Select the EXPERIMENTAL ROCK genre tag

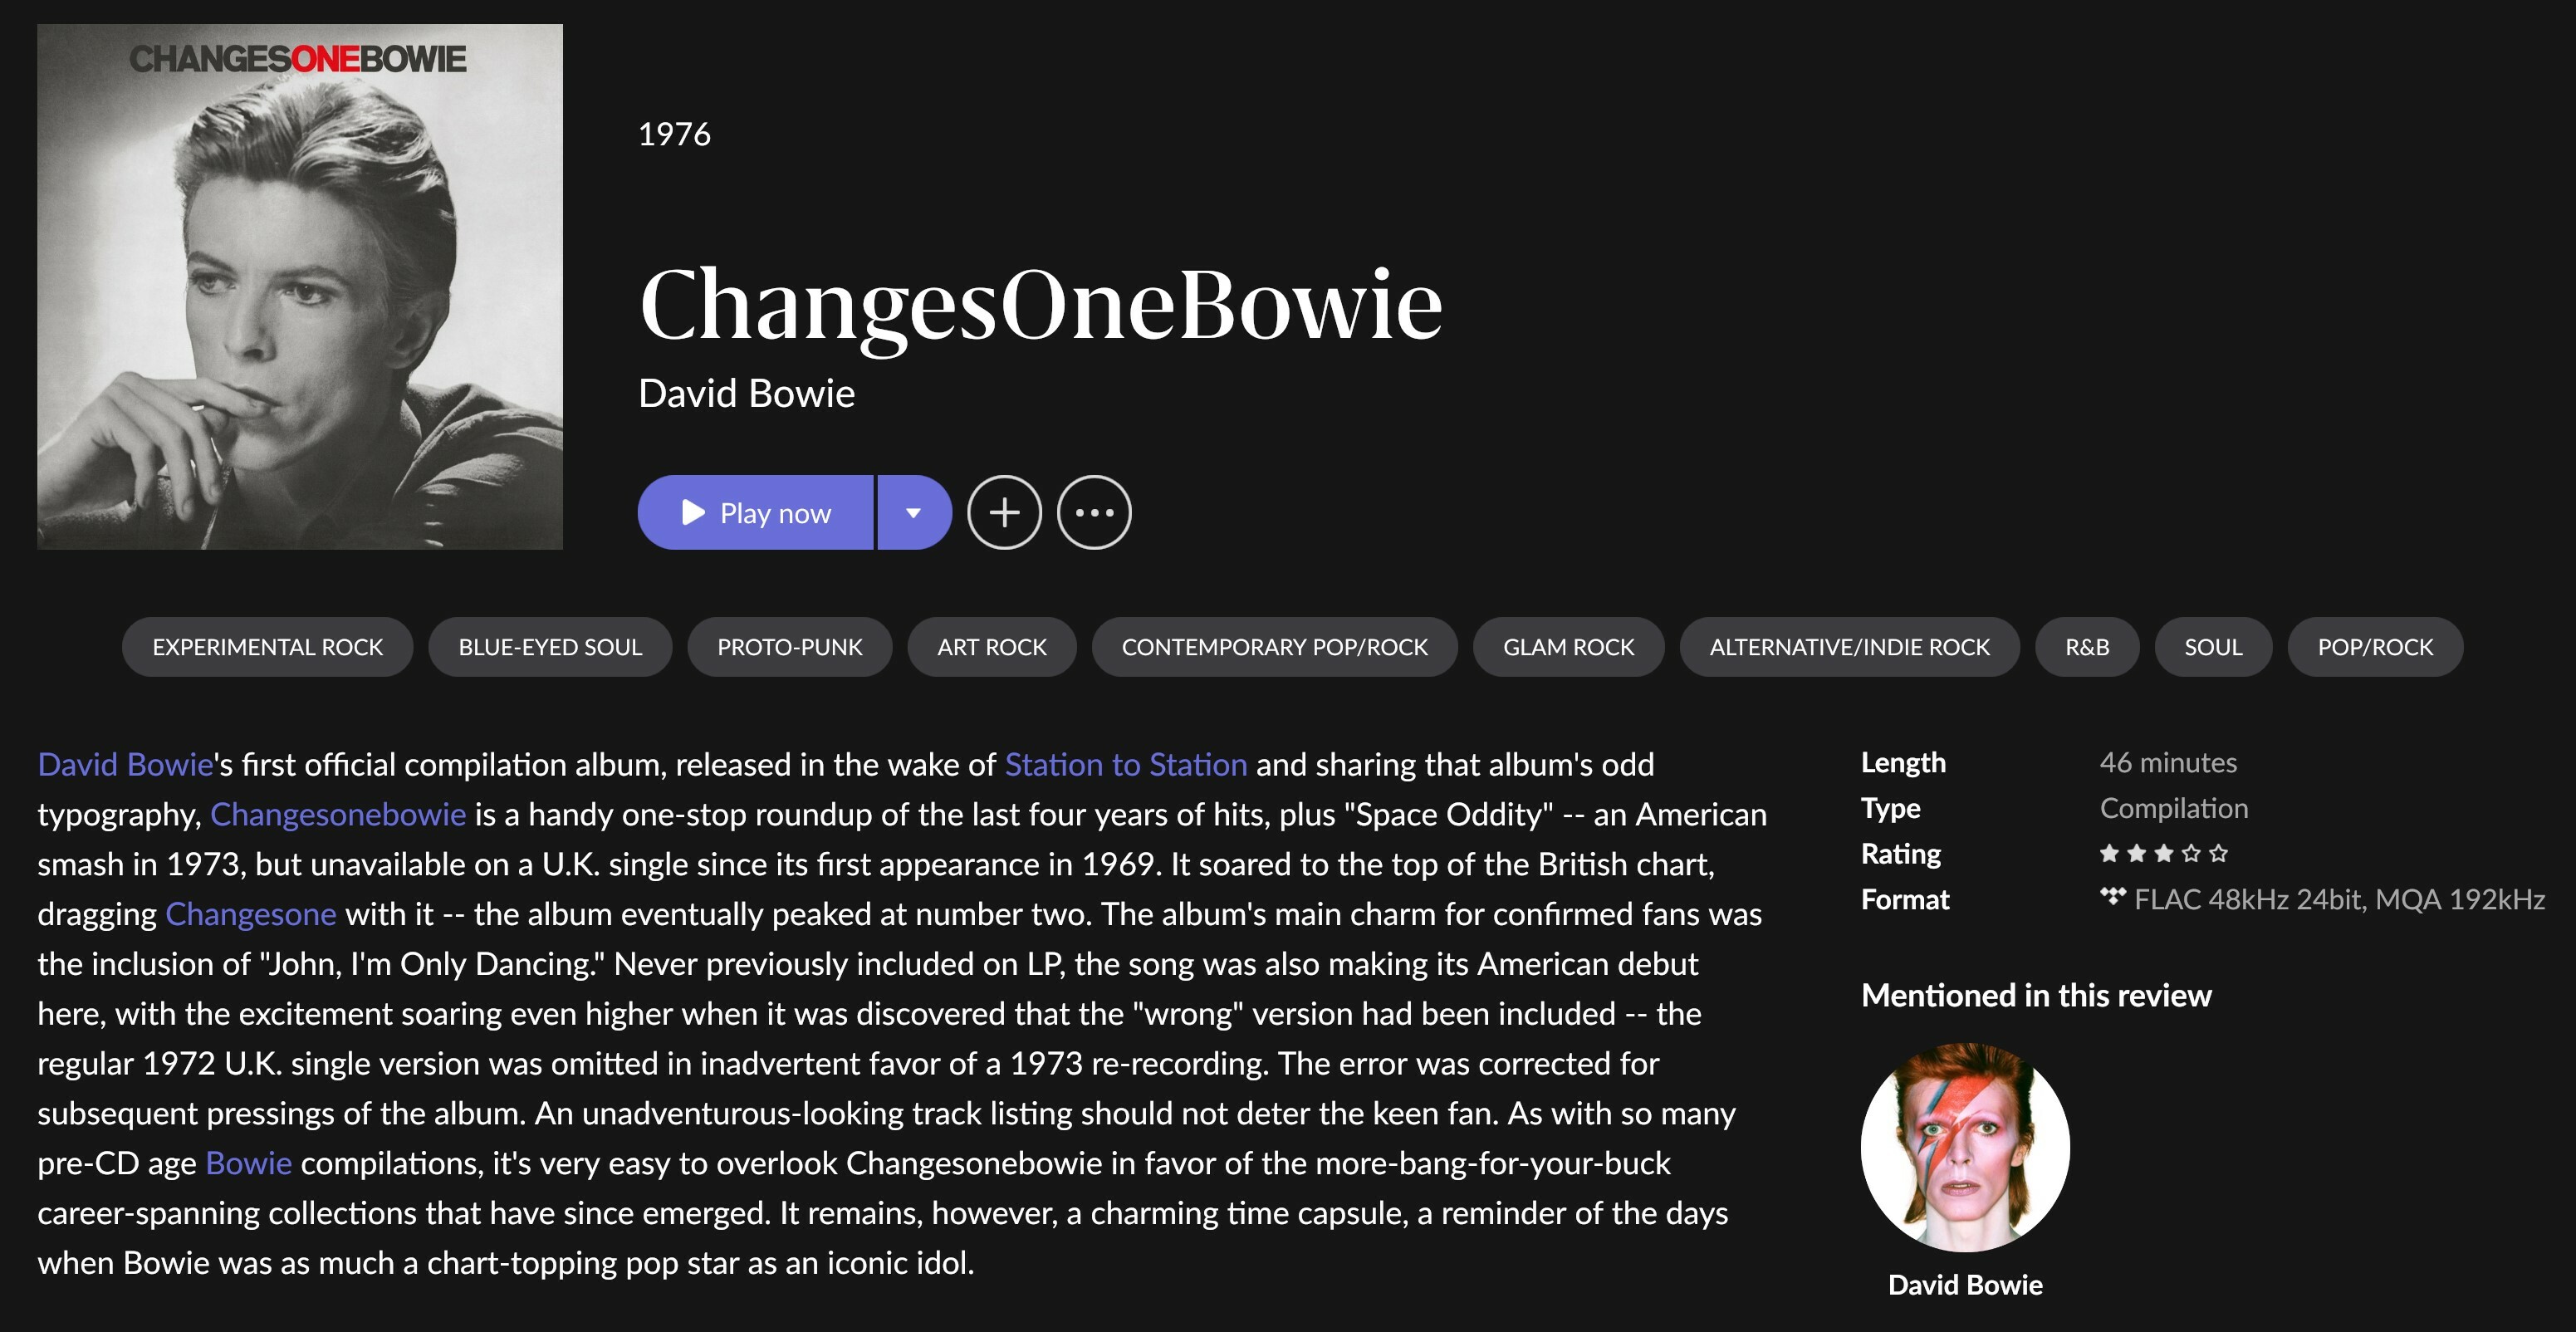click(x=268, y=647)
